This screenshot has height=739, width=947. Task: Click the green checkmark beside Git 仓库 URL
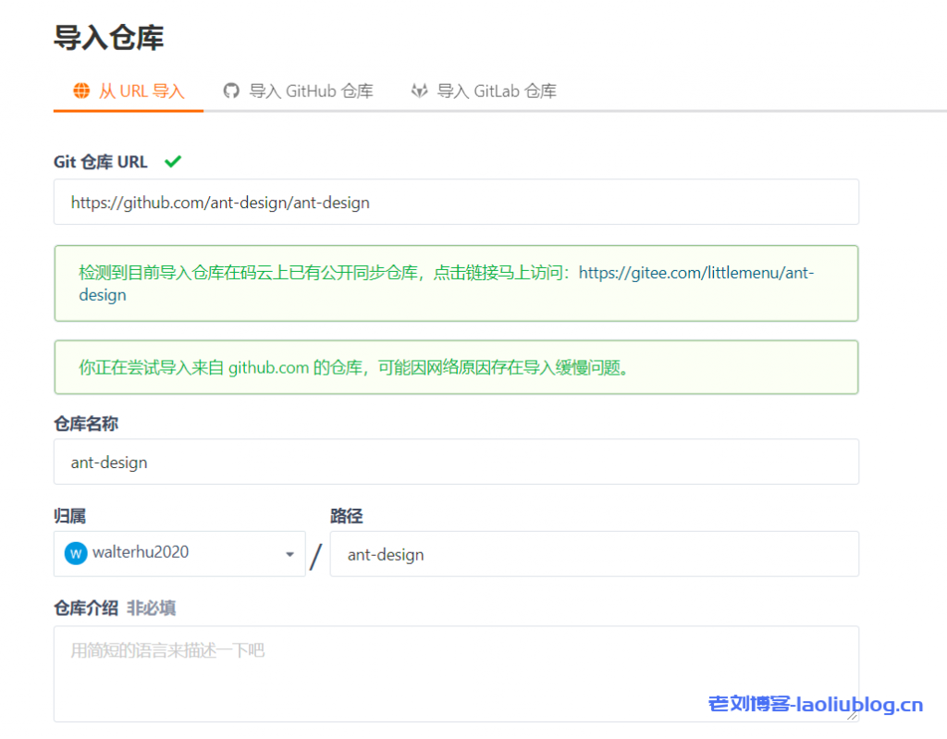click(172, 162)
